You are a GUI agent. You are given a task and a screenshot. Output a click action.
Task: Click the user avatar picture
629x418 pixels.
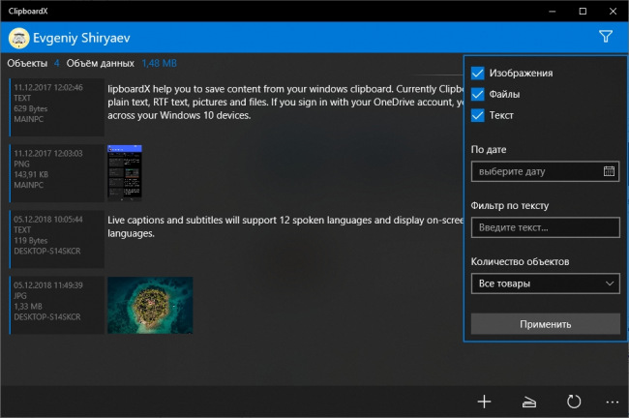[18, 38]
